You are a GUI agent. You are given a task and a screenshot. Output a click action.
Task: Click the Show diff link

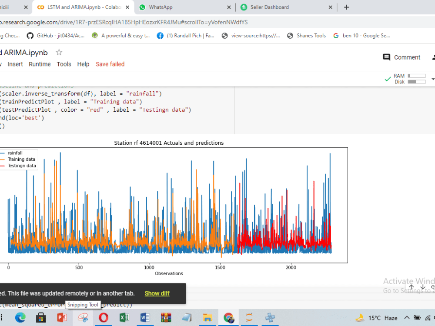157,293
